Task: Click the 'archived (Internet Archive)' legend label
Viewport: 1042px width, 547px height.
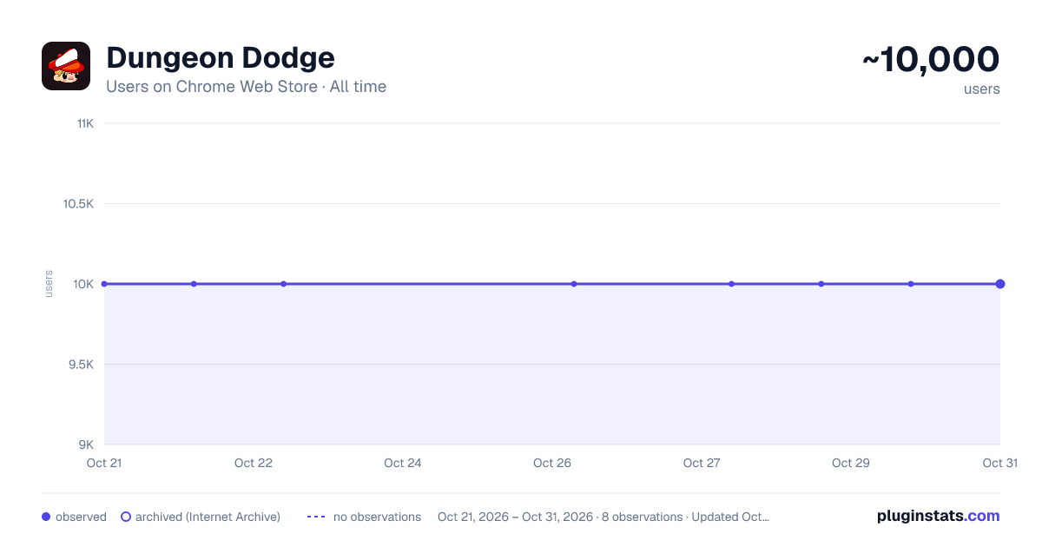Action: pyautogui.click(x=208, y=517)
